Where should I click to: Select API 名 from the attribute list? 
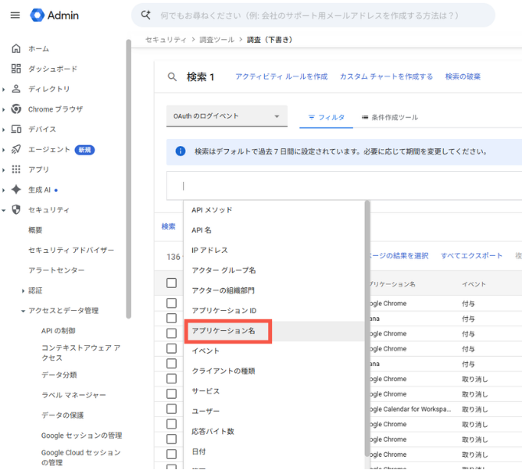tap(274, 230)
